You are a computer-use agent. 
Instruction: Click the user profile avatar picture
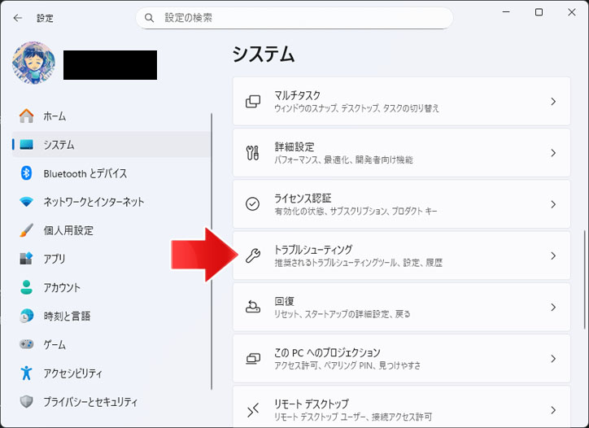(x=34, y=64)
